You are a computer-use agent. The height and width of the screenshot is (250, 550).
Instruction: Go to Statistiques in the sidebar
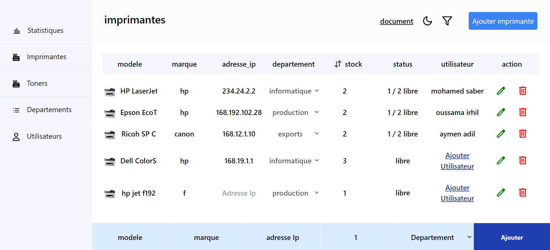pyautogui.click(x=45, y=31)
